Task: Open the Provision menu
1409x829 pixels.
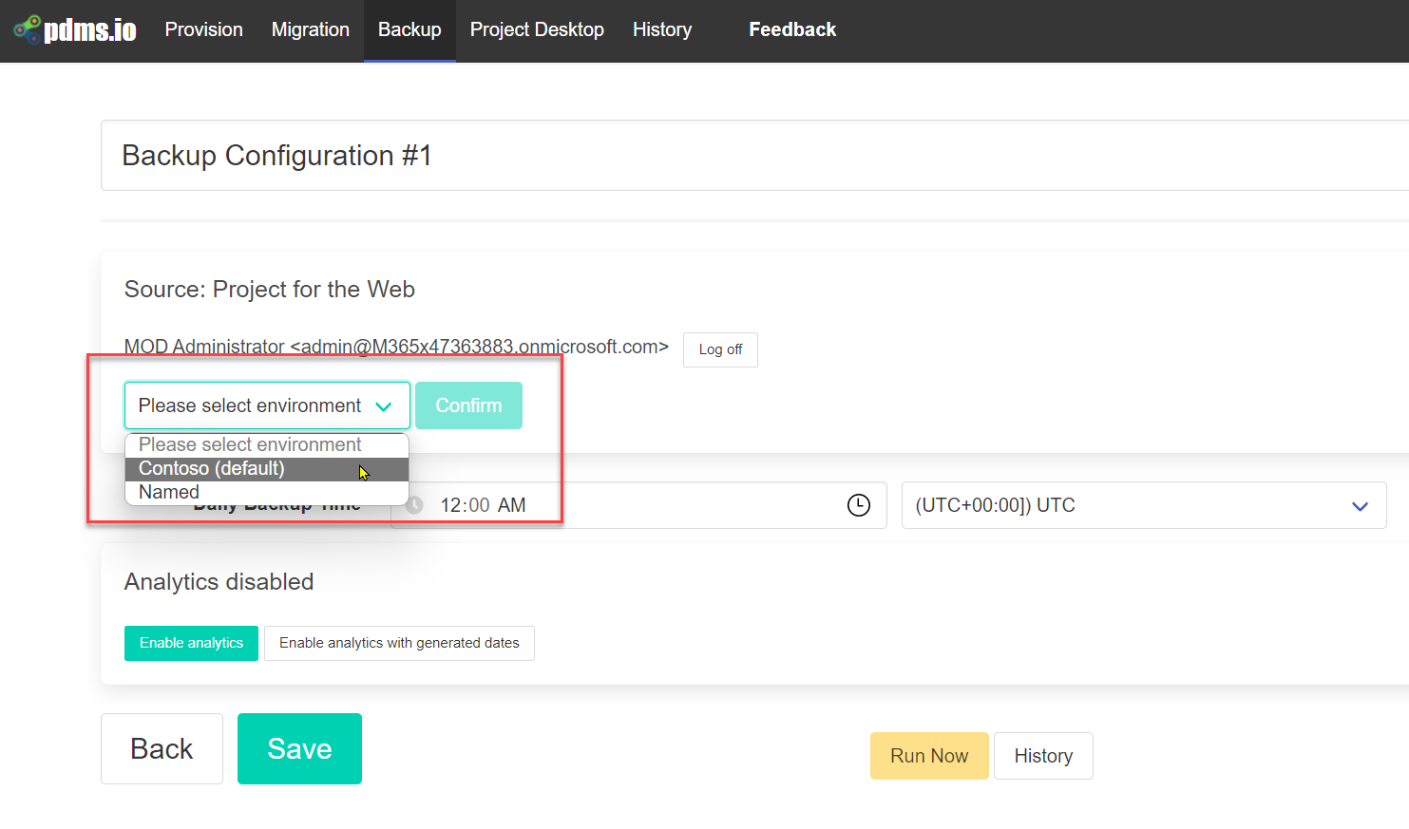Action: [x=204, y=29]
